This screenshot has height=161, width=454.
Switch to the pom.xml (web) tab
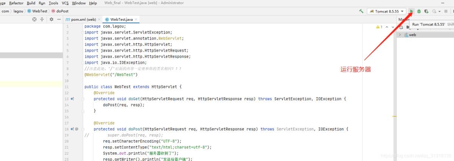coord(81,19)
